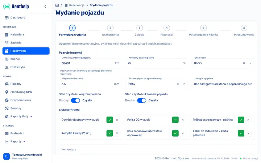The image size is (261, 163).
Task: Collapse the sidebar with the chevron arrow
Action: click(45, 7)
